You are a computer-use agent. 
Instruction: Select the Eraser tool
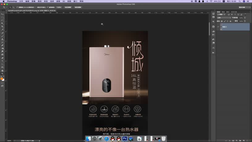click(x=2, y=45)
